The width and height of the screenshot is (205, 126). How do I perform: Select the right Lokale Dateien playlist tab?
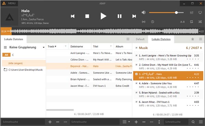point(161,39)
